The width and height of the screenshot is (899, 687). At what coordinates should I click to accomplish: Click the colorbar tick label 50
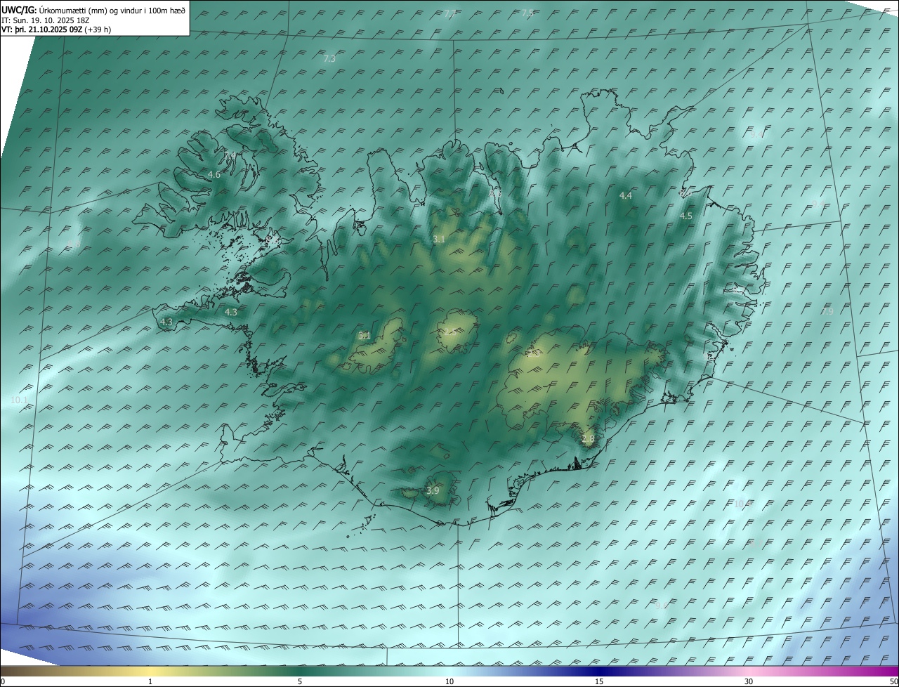click(893, 682)
